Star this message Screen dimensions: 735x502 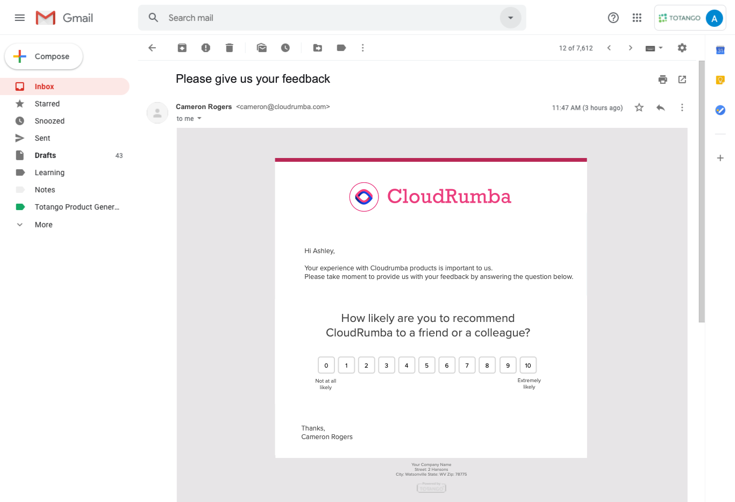coord(639,107)
